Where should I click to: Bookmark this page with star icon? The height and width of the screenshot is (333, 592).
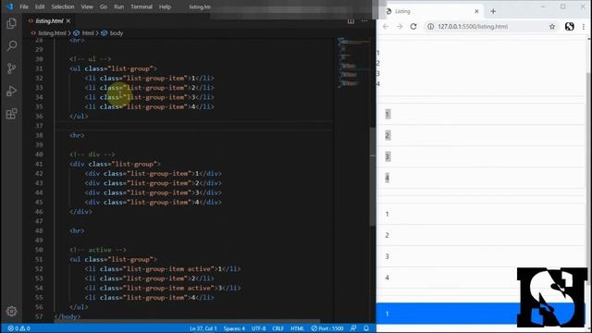[552, 27]
